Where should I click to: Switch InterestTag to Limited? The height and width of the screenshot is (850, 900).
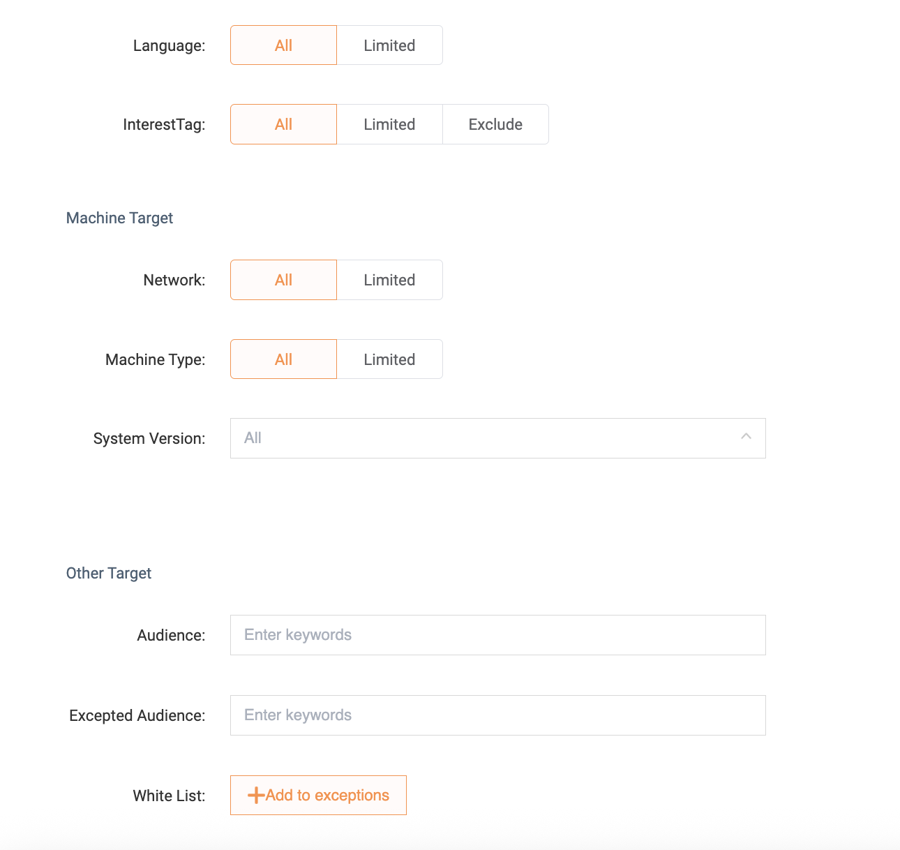tap(389, 124)
